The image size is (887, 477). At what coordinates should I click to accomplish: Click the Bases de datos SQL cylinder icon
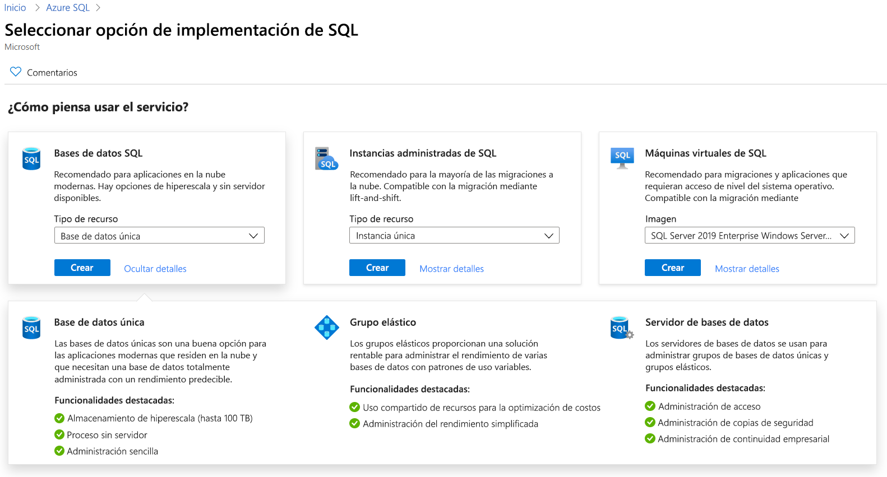31,158
